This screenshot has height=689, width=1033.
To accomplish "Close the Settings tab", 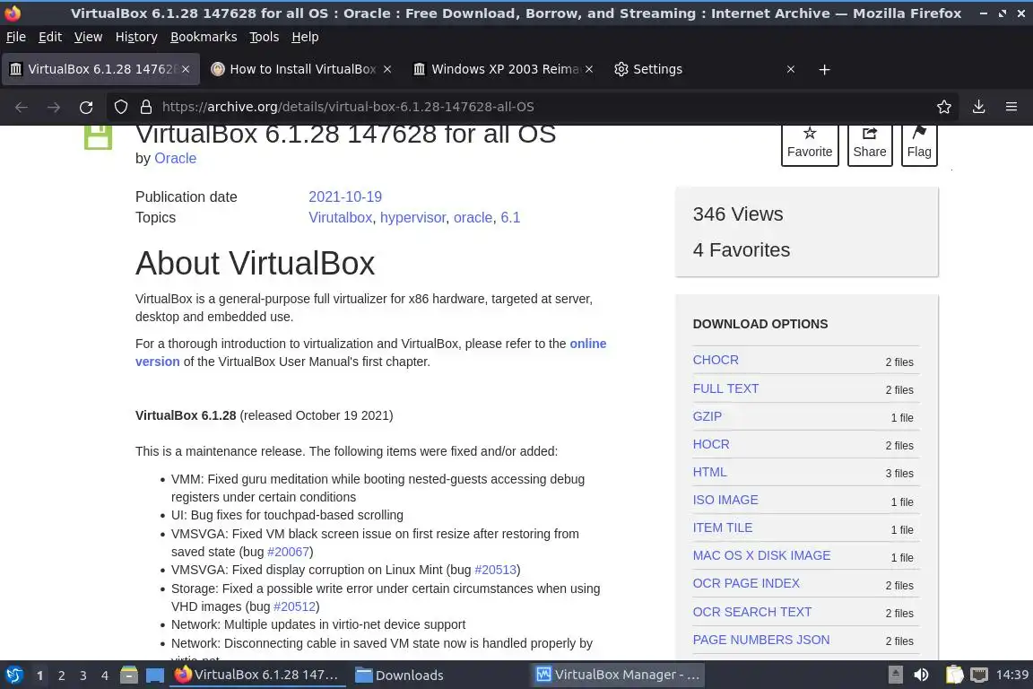I will 791,69.
